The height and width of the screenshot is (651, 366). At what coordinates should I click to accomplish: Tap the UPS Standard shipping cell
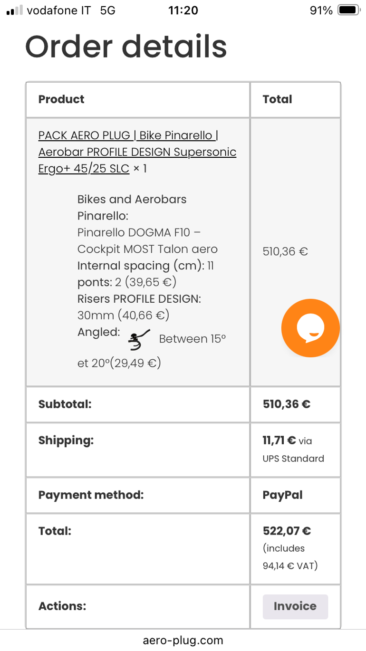tap(295, 450)
